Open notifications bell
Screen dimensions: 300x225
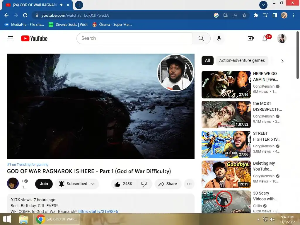(x=265, y=38)
